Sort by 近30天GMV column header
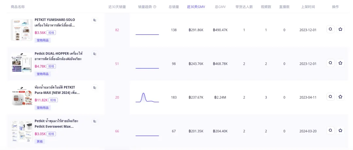Screen dimensions: 353x150 [196, 7]
